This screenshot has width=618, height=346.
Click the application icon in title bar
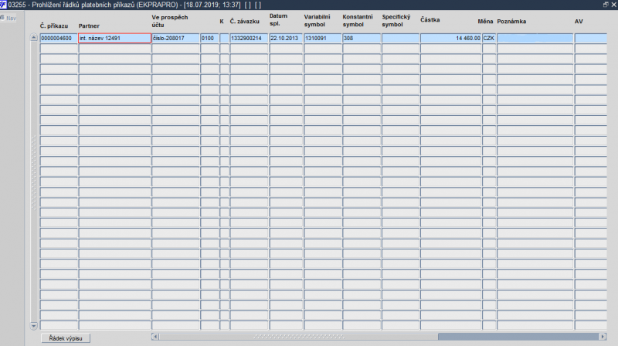pyautogui.click(x=4, y=5)
